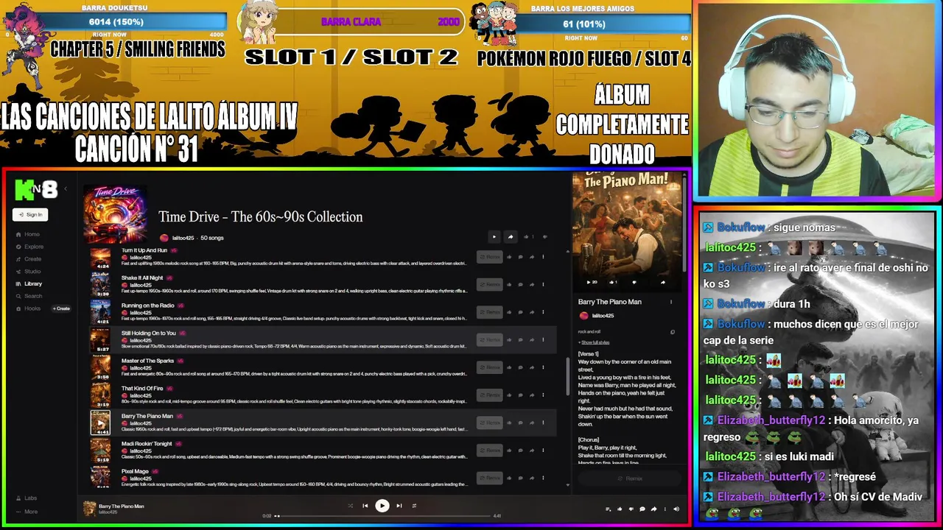The image size is (943, 530).
Task: Open Search in the sidebar
Action: click(29, 296)
